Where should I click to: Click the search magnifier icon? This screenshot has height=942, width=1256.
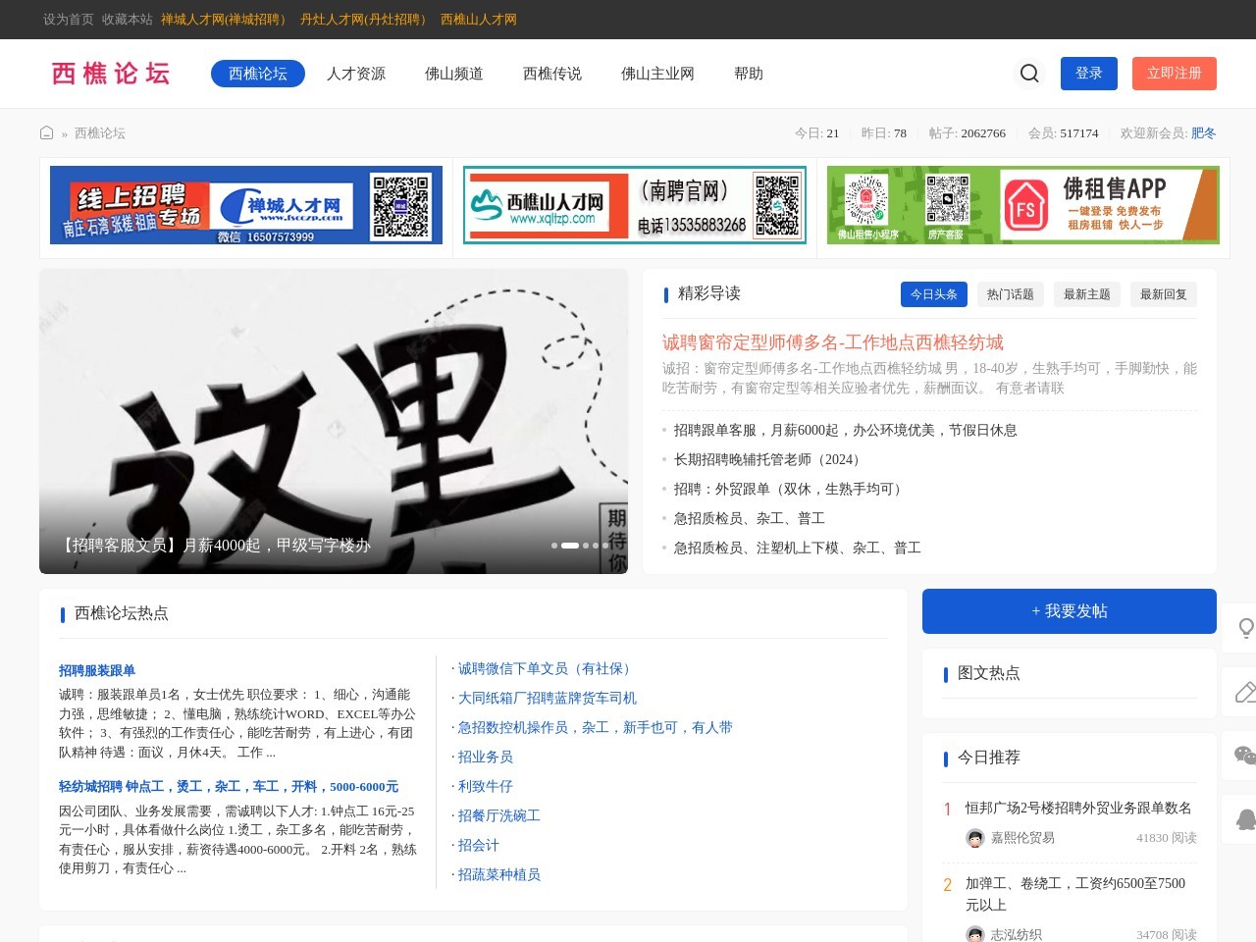coord(1028,74)
